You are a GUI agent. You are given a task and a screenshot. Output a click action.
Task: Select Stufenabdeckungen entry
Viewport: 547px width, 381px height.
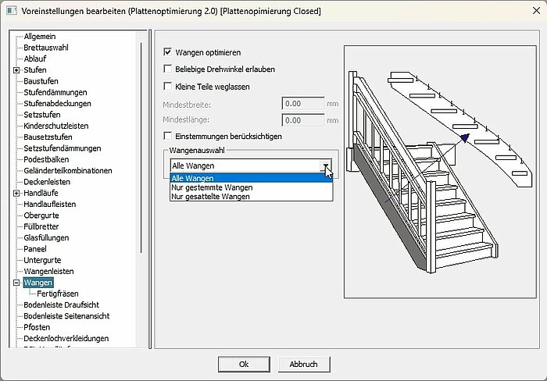pos(57,104)
